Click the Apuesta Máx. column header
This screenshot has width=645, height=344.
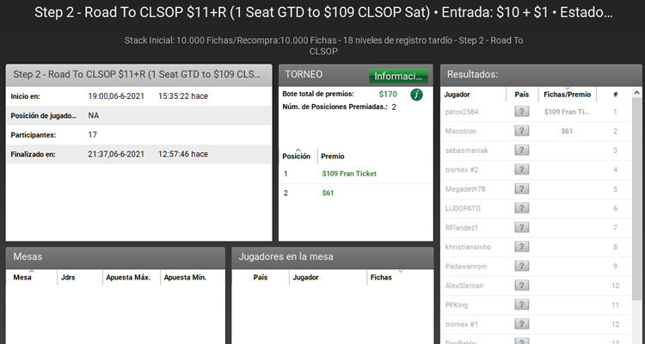(128, 278)
